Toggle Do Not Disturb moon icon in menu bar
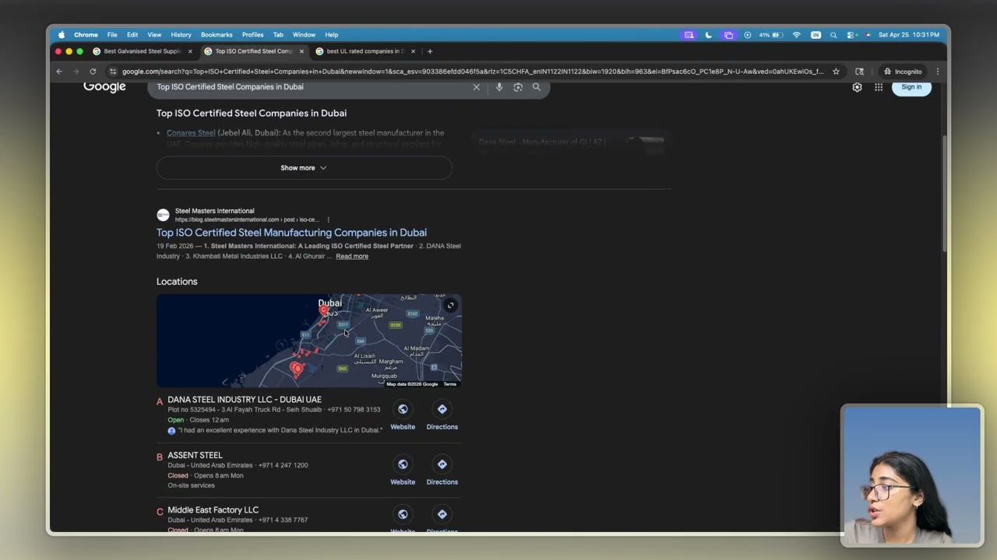 [x=708, y=35]
